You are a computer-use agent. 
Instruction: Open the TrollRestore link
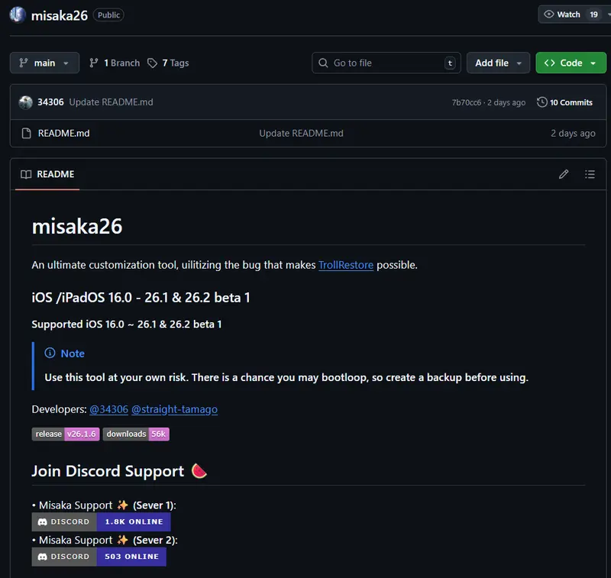[346, 265]
